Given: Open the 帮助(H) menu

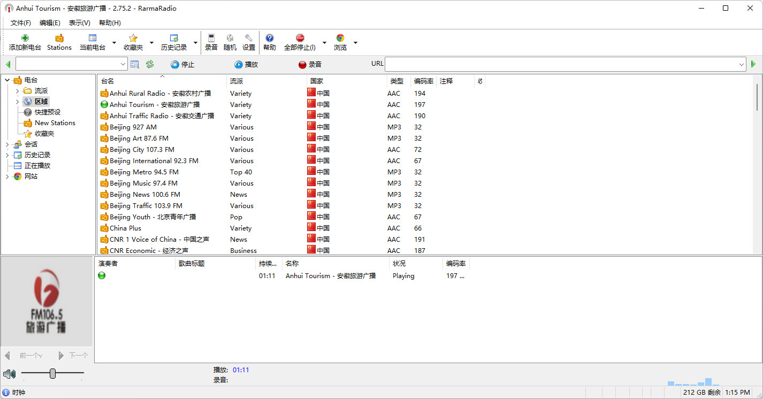Looking at the screenshot, I should click(110, 23).
